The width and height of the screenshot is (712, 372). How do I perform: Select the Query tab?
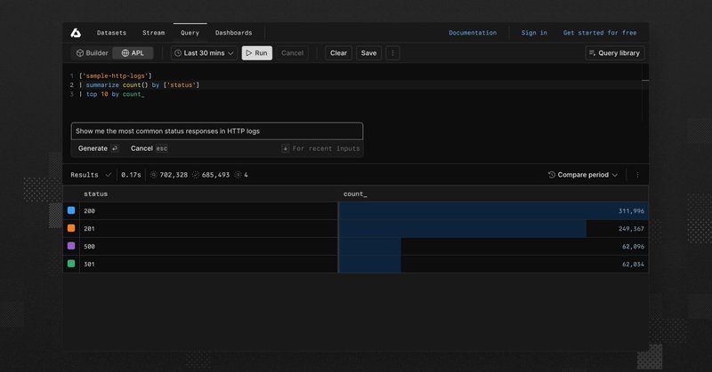click(190, 33)
